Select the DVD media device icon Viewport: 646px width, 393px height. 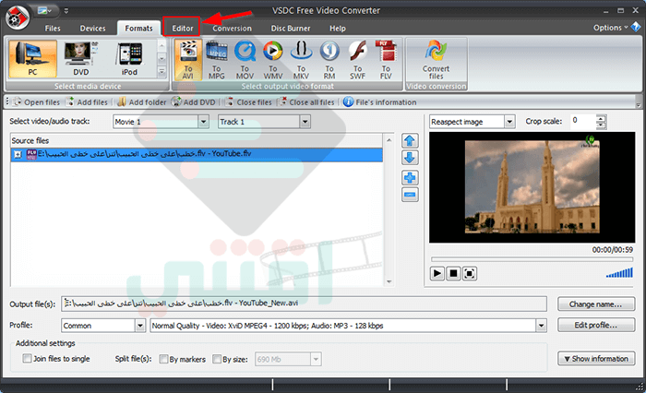[81, 59]
